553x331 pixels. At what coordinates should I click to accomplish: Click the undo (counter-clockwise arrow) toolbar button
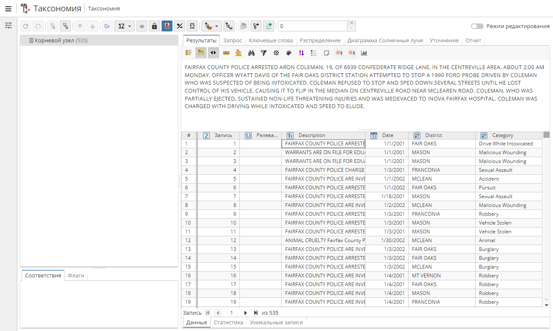click(38, 26)
